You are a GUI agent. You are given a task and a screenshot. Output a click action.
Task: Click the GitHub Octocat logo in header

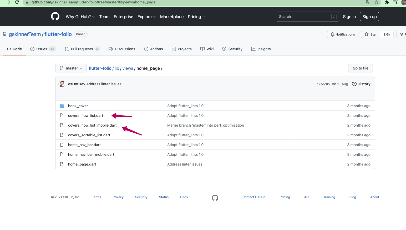55,17
